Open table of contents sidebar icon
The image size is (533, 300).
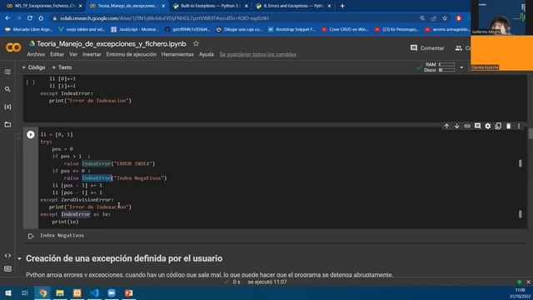(7, 72)
